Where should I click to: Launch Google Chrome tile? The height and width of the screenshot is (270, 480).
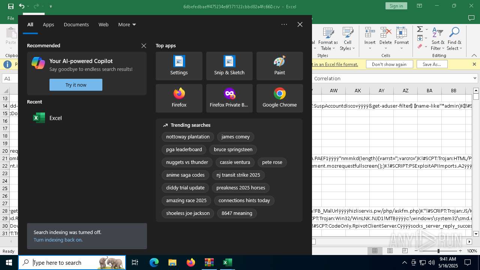pos(279,98)
